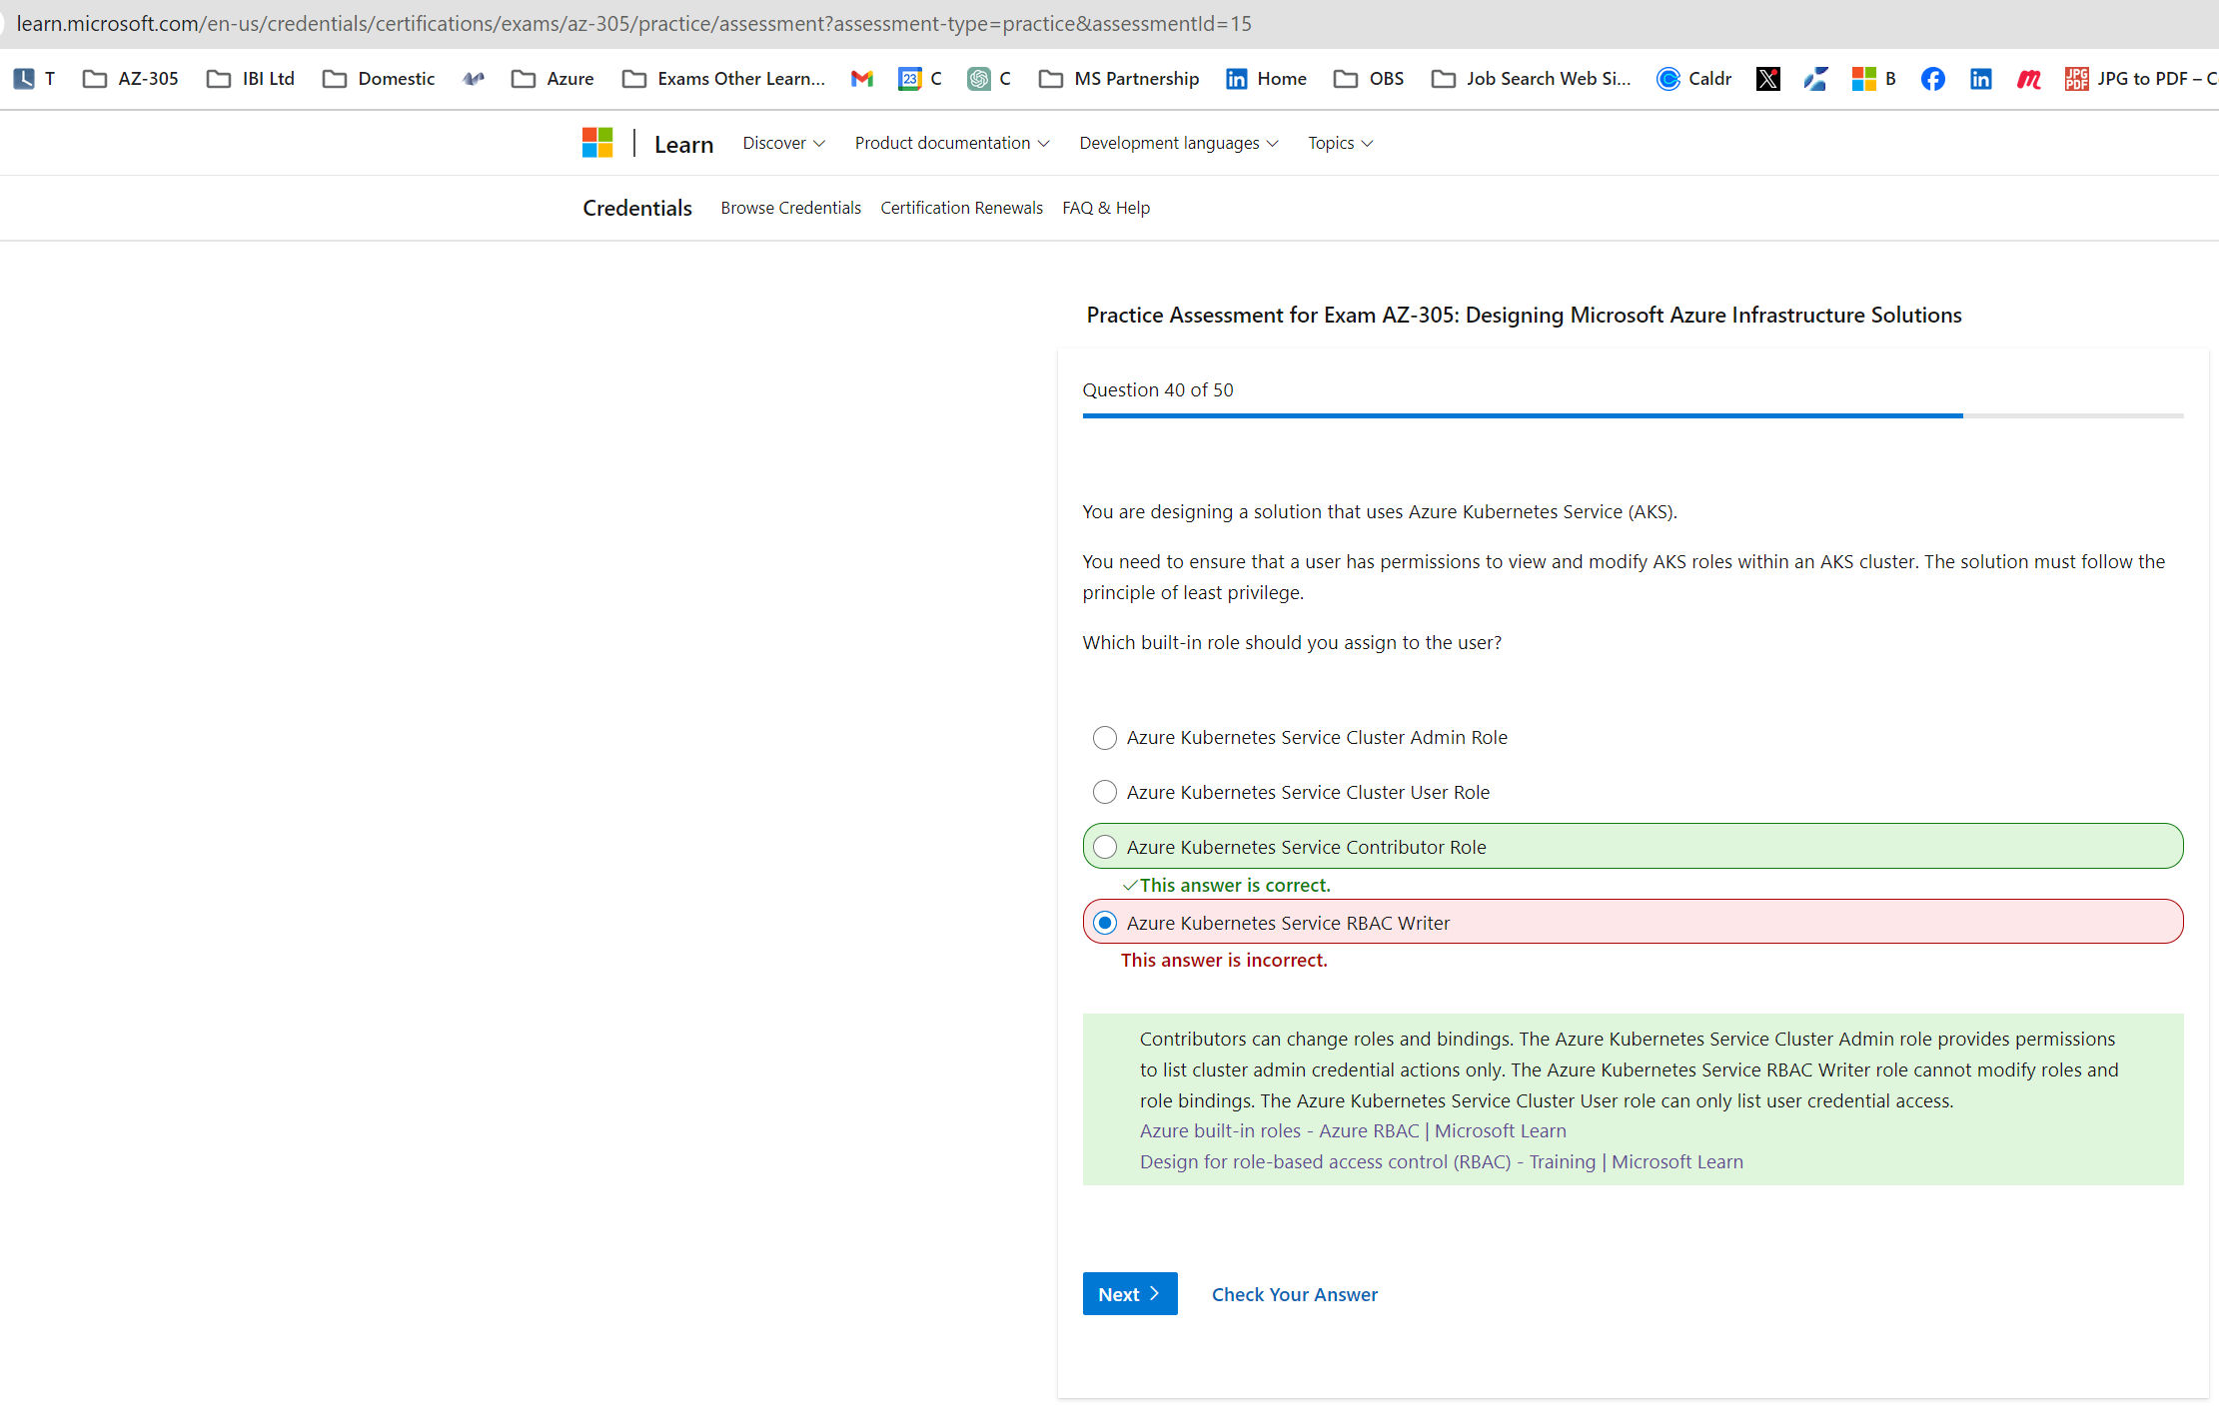This screenshot has height=1418, width=2219.
Task: Open FAQ & Help
Action: [1106, 208]
